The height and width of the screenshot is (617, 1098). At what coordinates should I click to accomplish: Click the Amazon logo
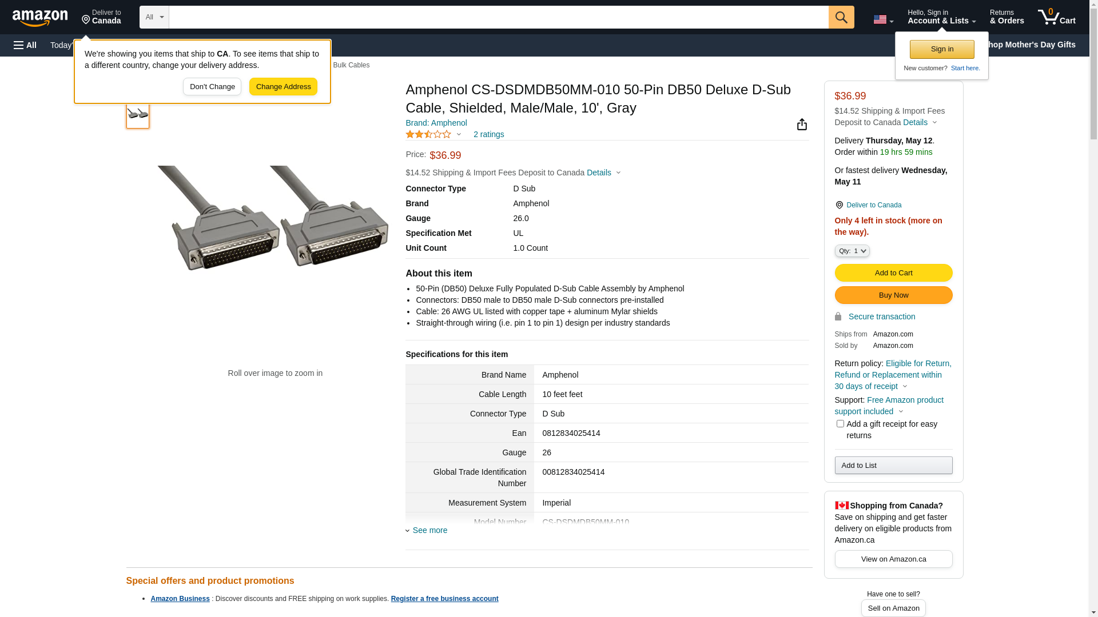(x=40, y=18)
